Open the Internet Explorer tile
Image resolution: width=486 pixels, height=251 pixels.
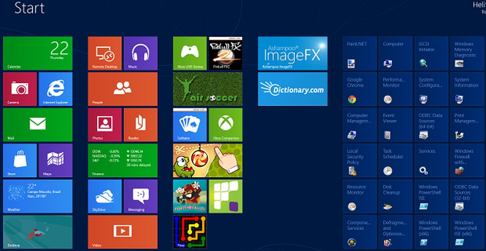(55, 89)
